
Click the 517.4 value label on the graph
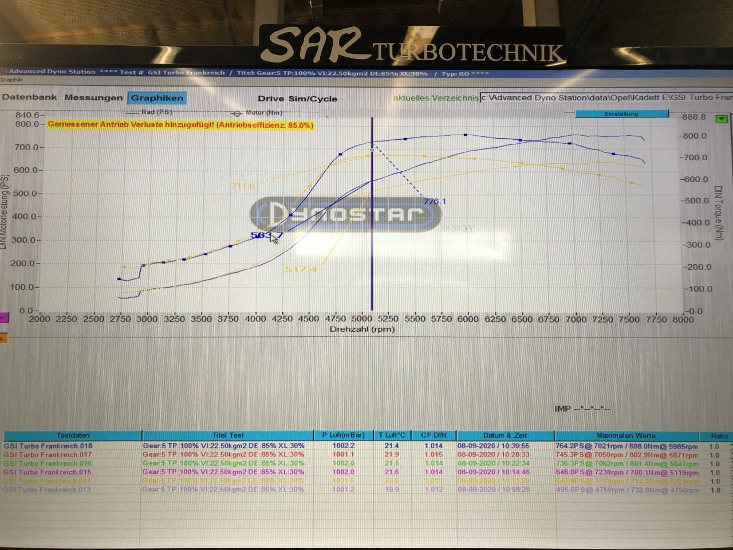coord(301,269)
